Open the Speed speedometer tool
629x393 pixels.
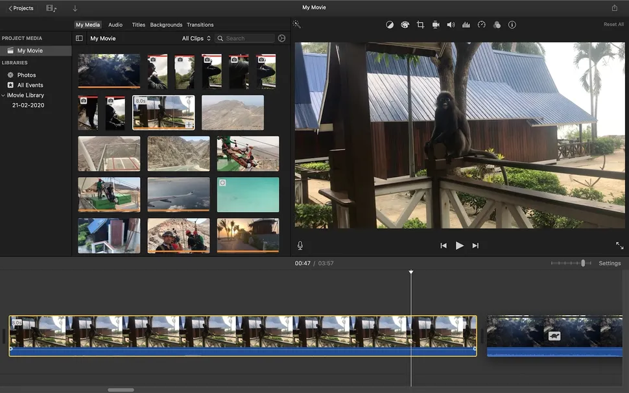click(481, 25)
